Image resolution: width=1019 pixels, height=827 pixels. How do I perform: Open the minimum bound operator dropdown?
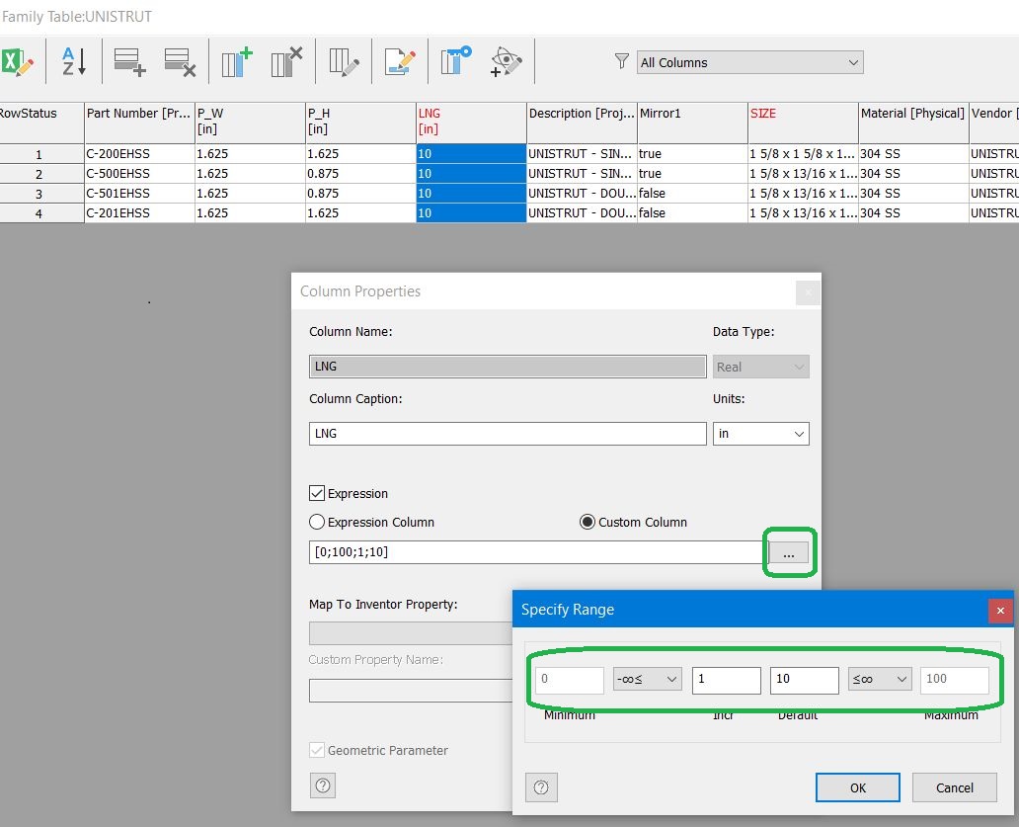(x=647, y=679)
